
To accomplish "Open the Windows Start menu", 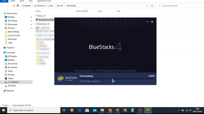I will [4, 110].
